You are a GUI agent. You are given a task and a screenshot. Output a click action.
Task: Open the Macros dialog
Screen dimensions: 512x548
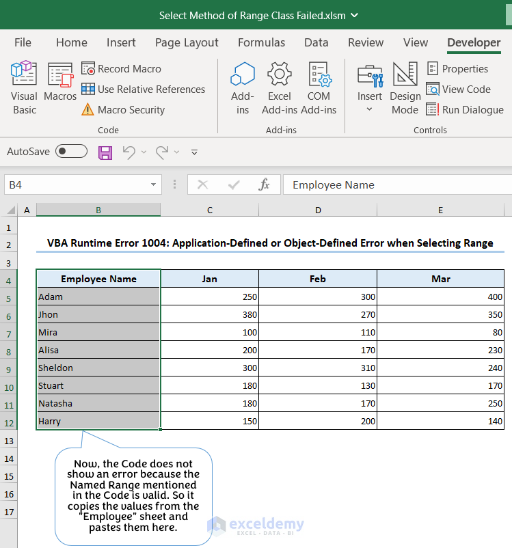(60, 89)
